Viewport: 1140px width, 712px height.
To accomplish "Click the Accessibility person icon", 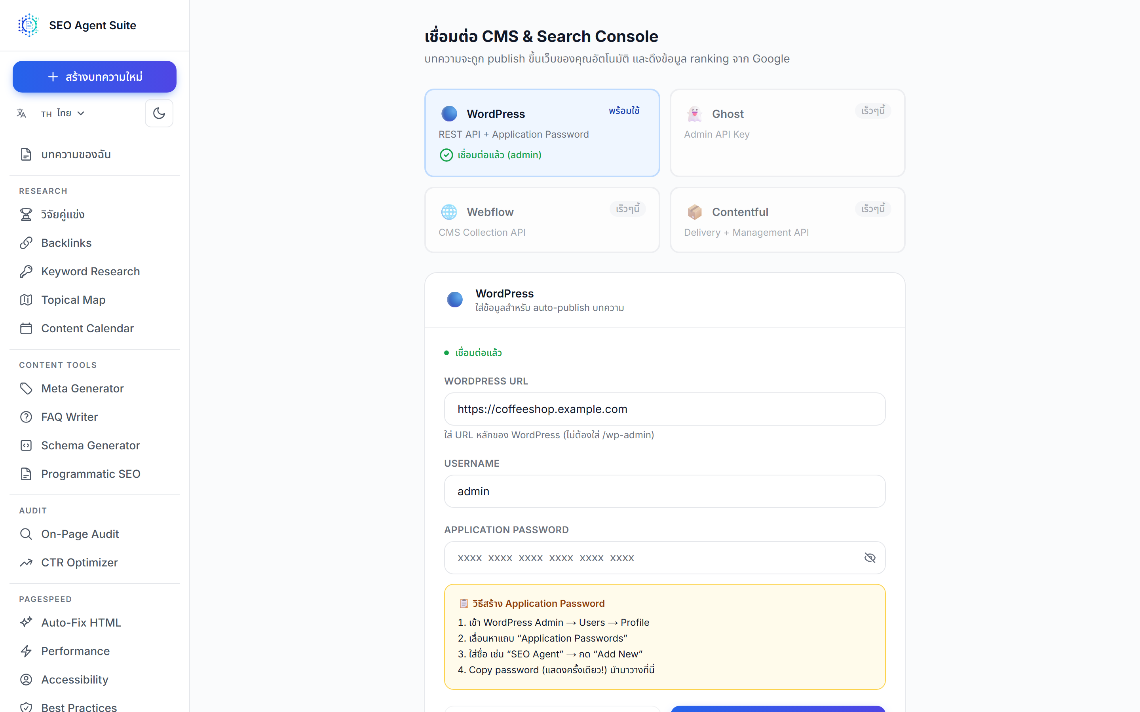I will point(27,680).
